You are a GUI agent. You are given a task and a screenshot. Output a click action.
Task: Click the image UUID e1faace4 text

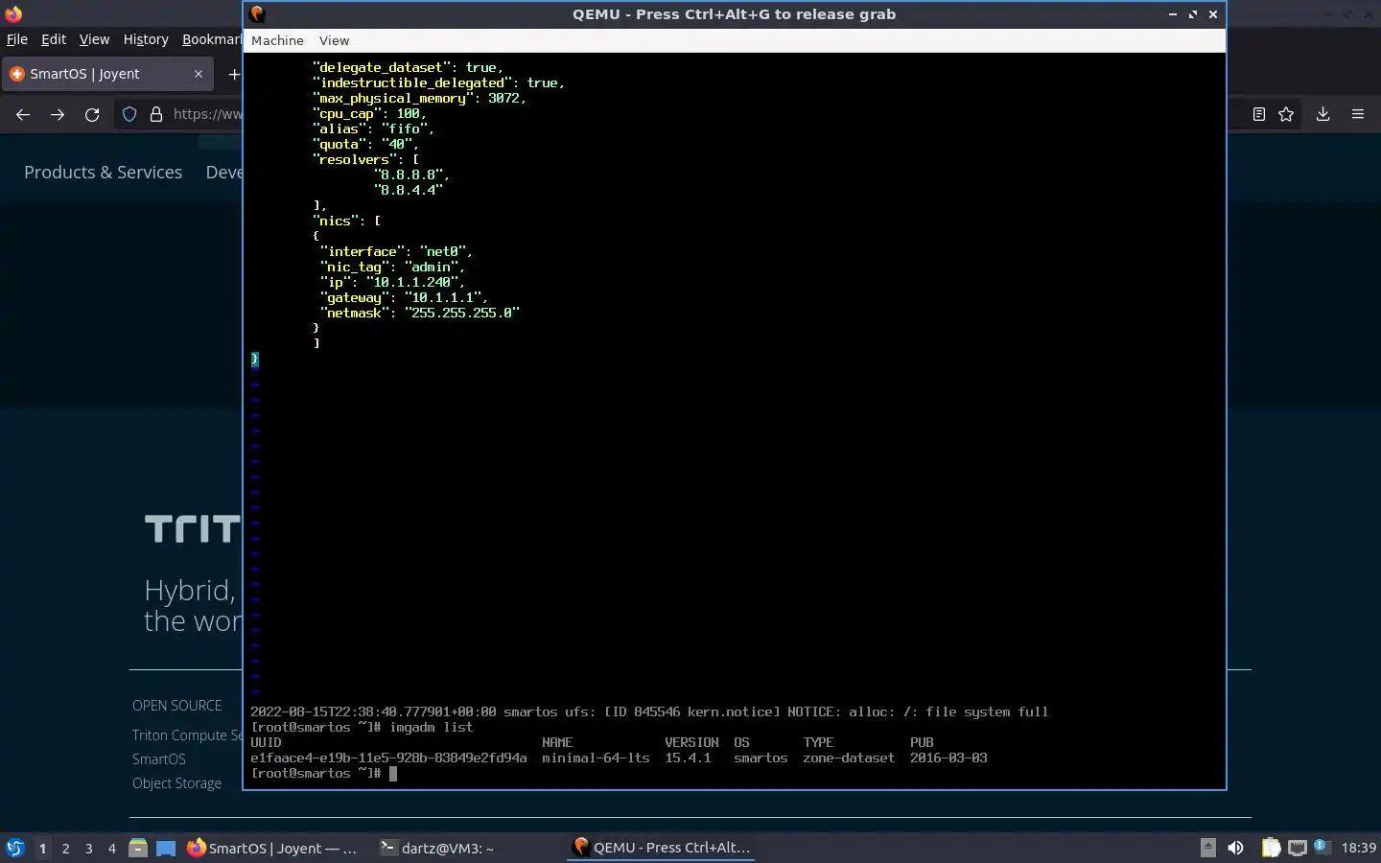point(388,758)
